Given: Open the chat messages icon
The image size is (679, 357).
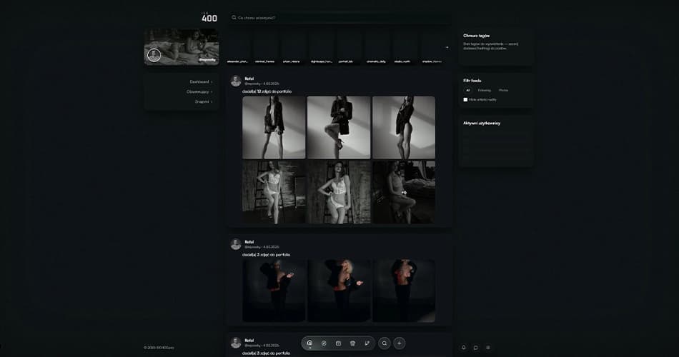Looking at the screenshot, I should (x=475, y=348).
